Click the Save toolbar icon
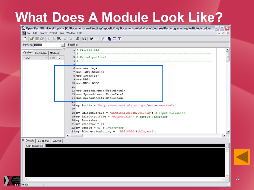The height and width of the screenshot is (190, 254). click(37, 39)
